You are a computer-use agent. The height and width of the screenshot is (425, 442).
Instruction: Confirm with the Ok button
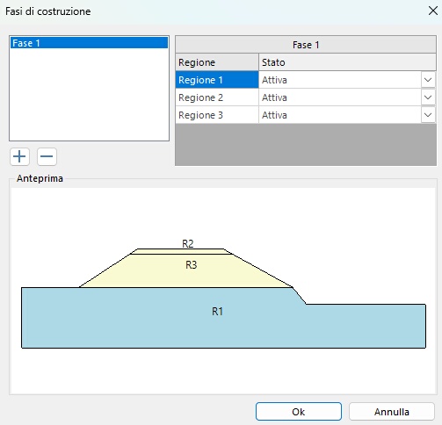pos(299,412)
